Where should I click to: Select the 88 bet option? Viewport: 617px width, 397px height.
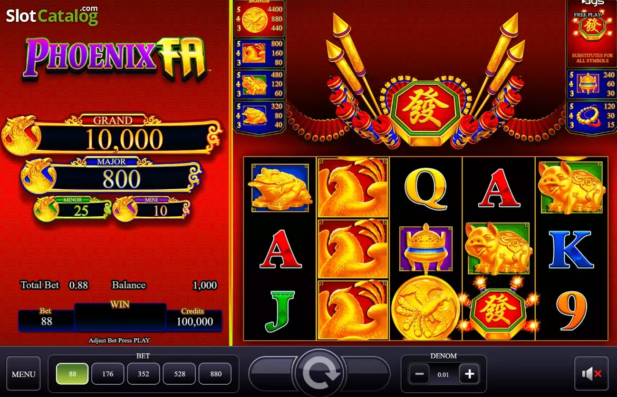click(x=72, y=374)
